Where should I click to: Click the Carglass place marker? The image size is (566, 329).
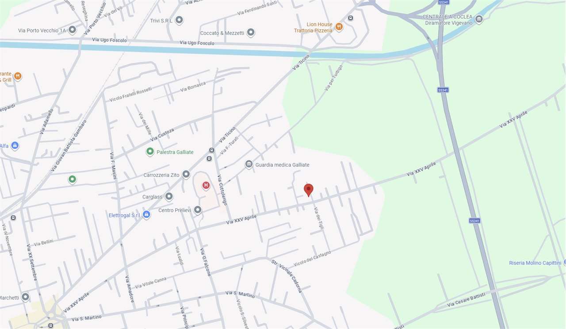click(169, 197)
